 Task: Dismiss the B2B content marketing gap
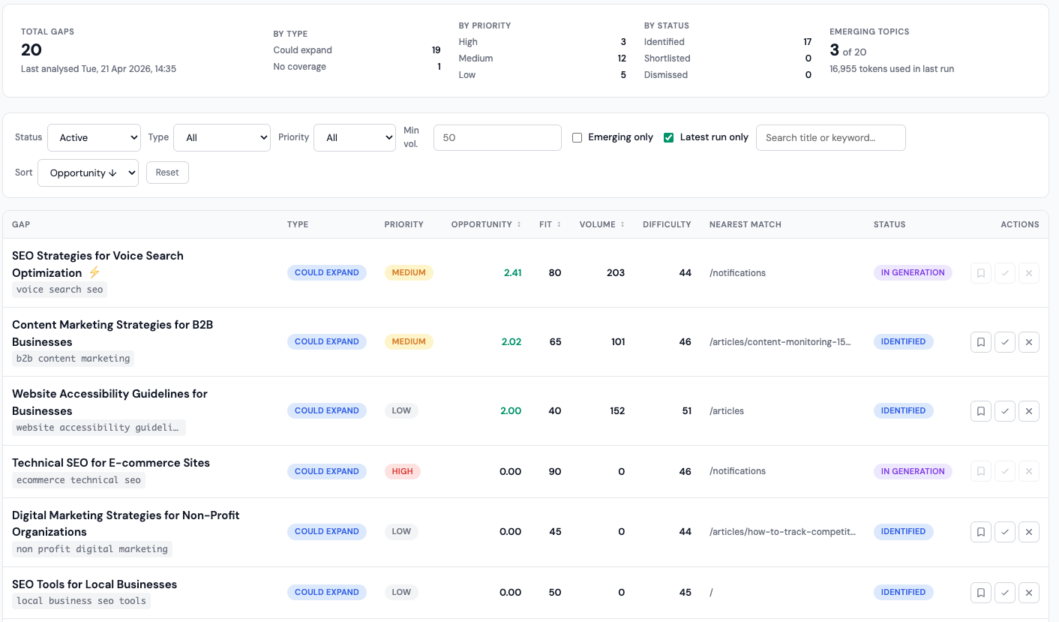tap(1029, 342)
